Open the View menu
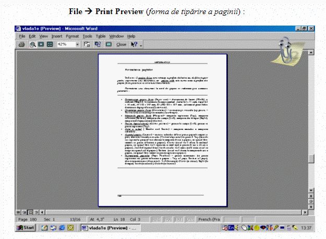This screenshot has width=326, height=239. click(x=44, y=36)
